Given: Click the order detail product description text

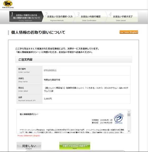Looking at the screenshot, I should pos(86,90).
